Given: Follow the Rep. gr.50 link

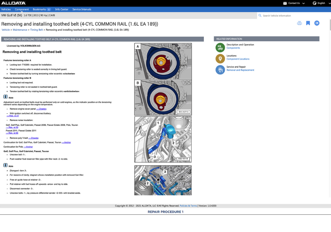Looking at the screenshot, I should (12, 127).
